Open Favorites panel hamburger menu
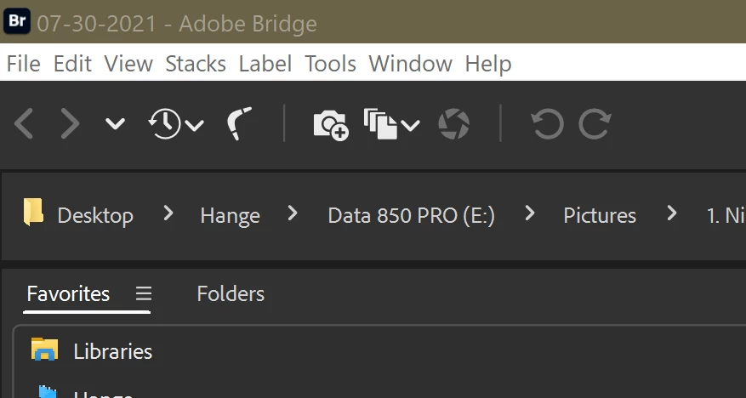The image size is (746, 398). 144,294
